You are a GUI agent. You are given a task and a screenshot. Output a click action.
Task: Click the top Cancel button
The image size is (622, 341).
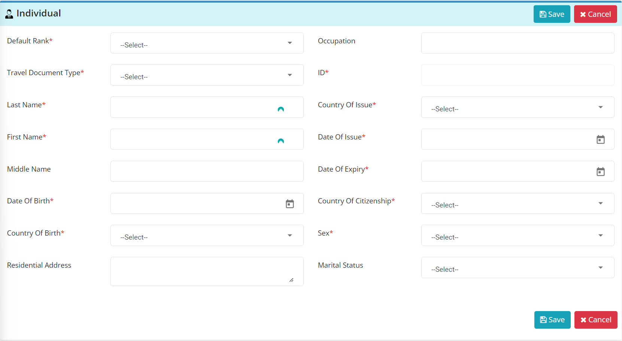click(595, 14)
